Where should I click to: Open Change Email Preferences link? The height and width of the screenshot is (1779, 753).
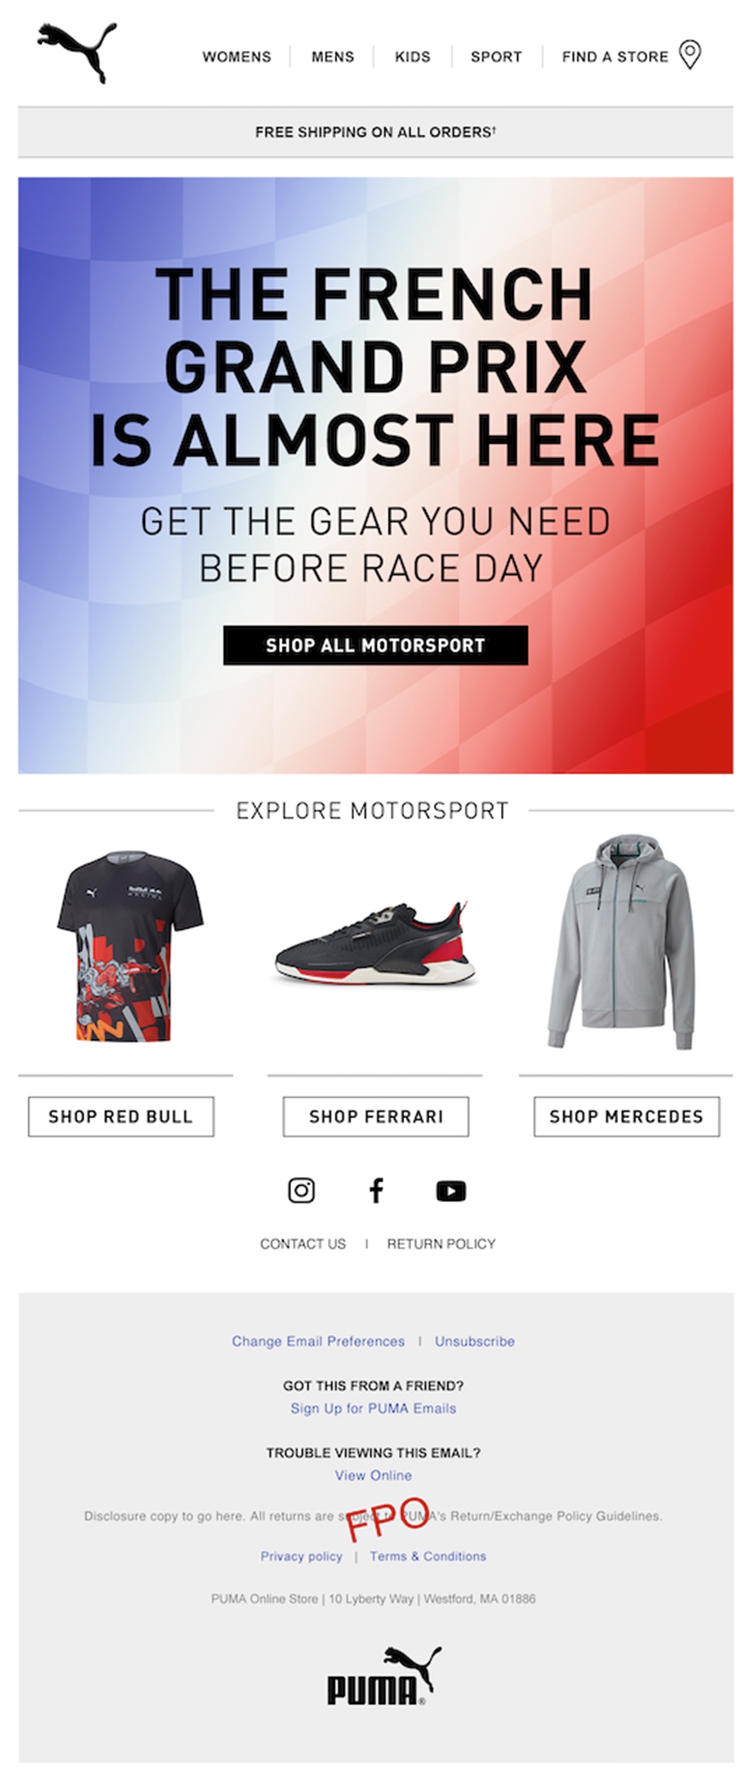coord(318,1340)
